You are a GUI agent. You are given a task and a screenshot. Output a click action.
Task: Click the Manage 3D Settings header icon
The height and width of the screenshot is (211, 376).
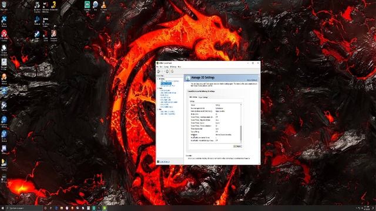point(188,78)
